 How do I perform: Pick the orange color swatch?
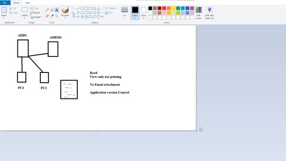point(169,8)
